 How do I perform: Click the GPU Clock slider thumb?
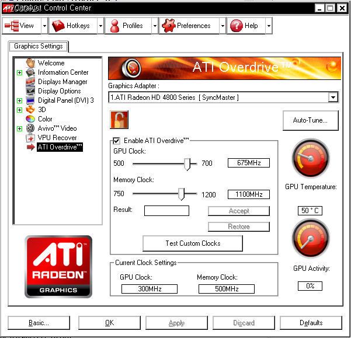click(x=187, y=165)
